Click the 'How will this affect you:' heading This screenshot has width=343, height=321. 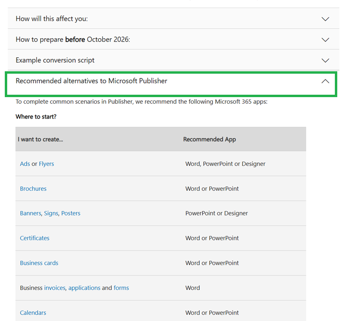tap(52, 19)
